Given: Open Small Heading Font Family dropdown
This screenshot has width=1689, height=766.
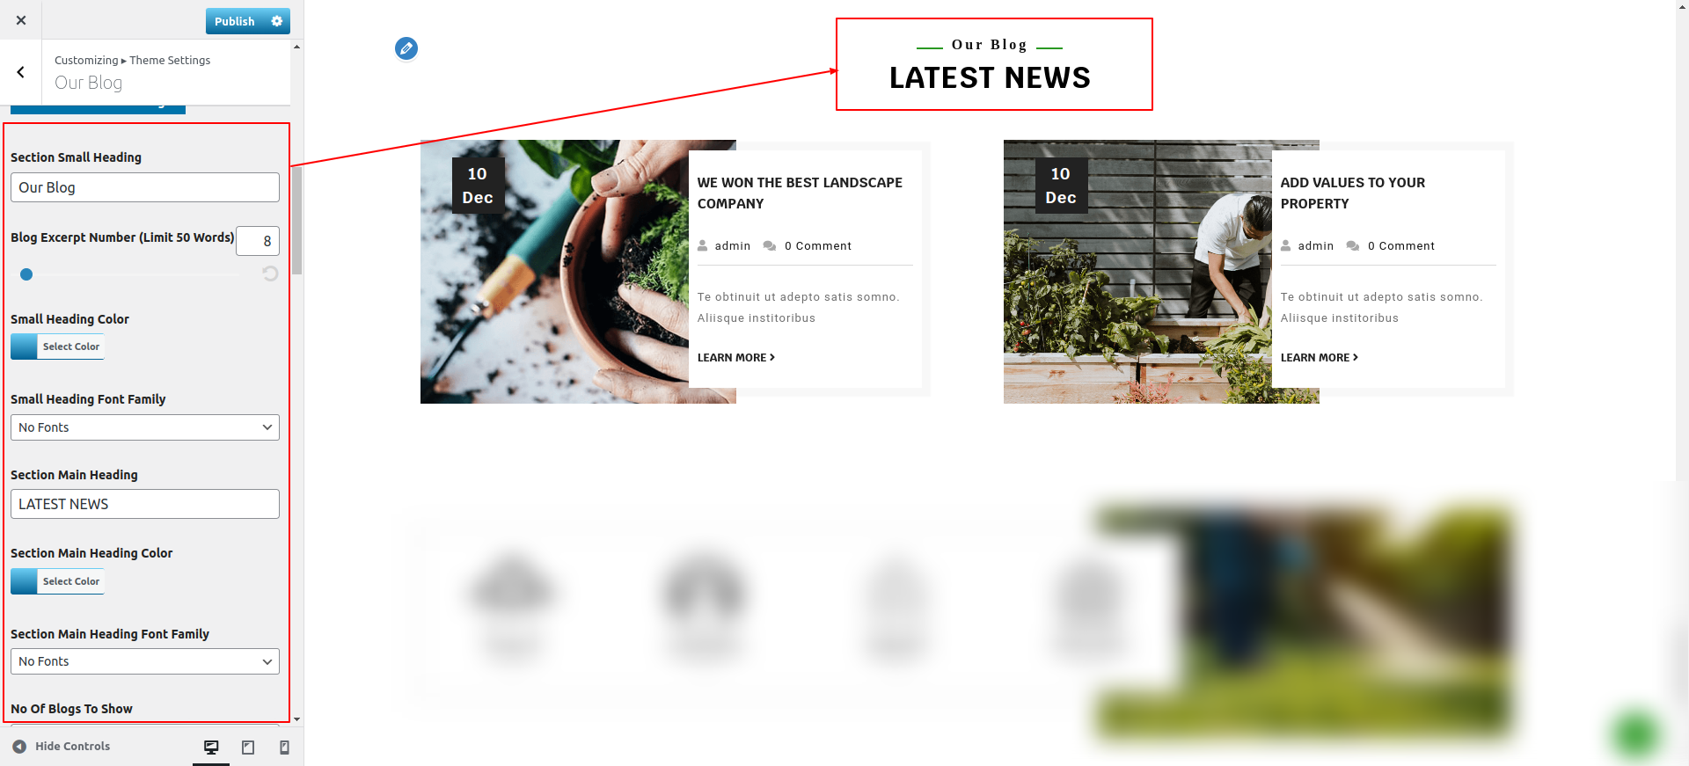Looking at the screenshot, I should click(145, 427).
